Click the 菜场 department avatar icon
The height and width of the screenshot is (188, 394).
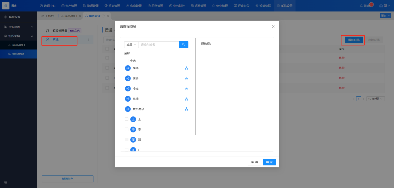(128, 99)
